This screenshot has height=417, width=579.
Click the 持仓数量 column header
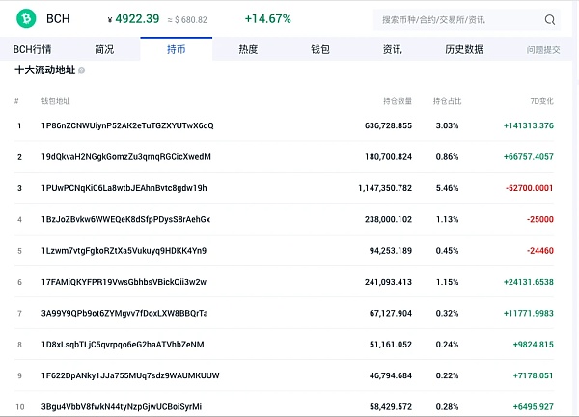tap(398, 101)
